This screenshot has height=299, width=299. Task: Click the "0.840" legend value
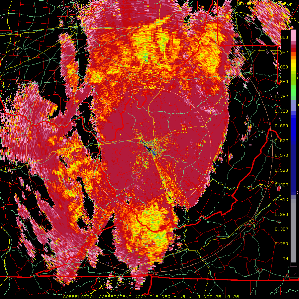tap(281, 82)
